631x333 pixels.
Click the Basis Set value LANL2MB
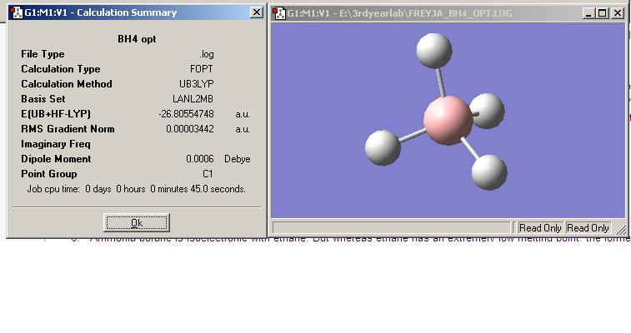pyautogui.click(x=193, y=99)
